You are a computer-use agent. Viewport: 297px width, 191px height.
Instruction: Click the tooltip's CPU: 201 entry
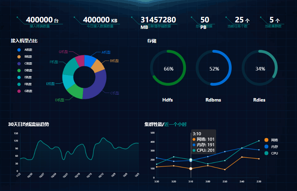click(x=204, y=150)
